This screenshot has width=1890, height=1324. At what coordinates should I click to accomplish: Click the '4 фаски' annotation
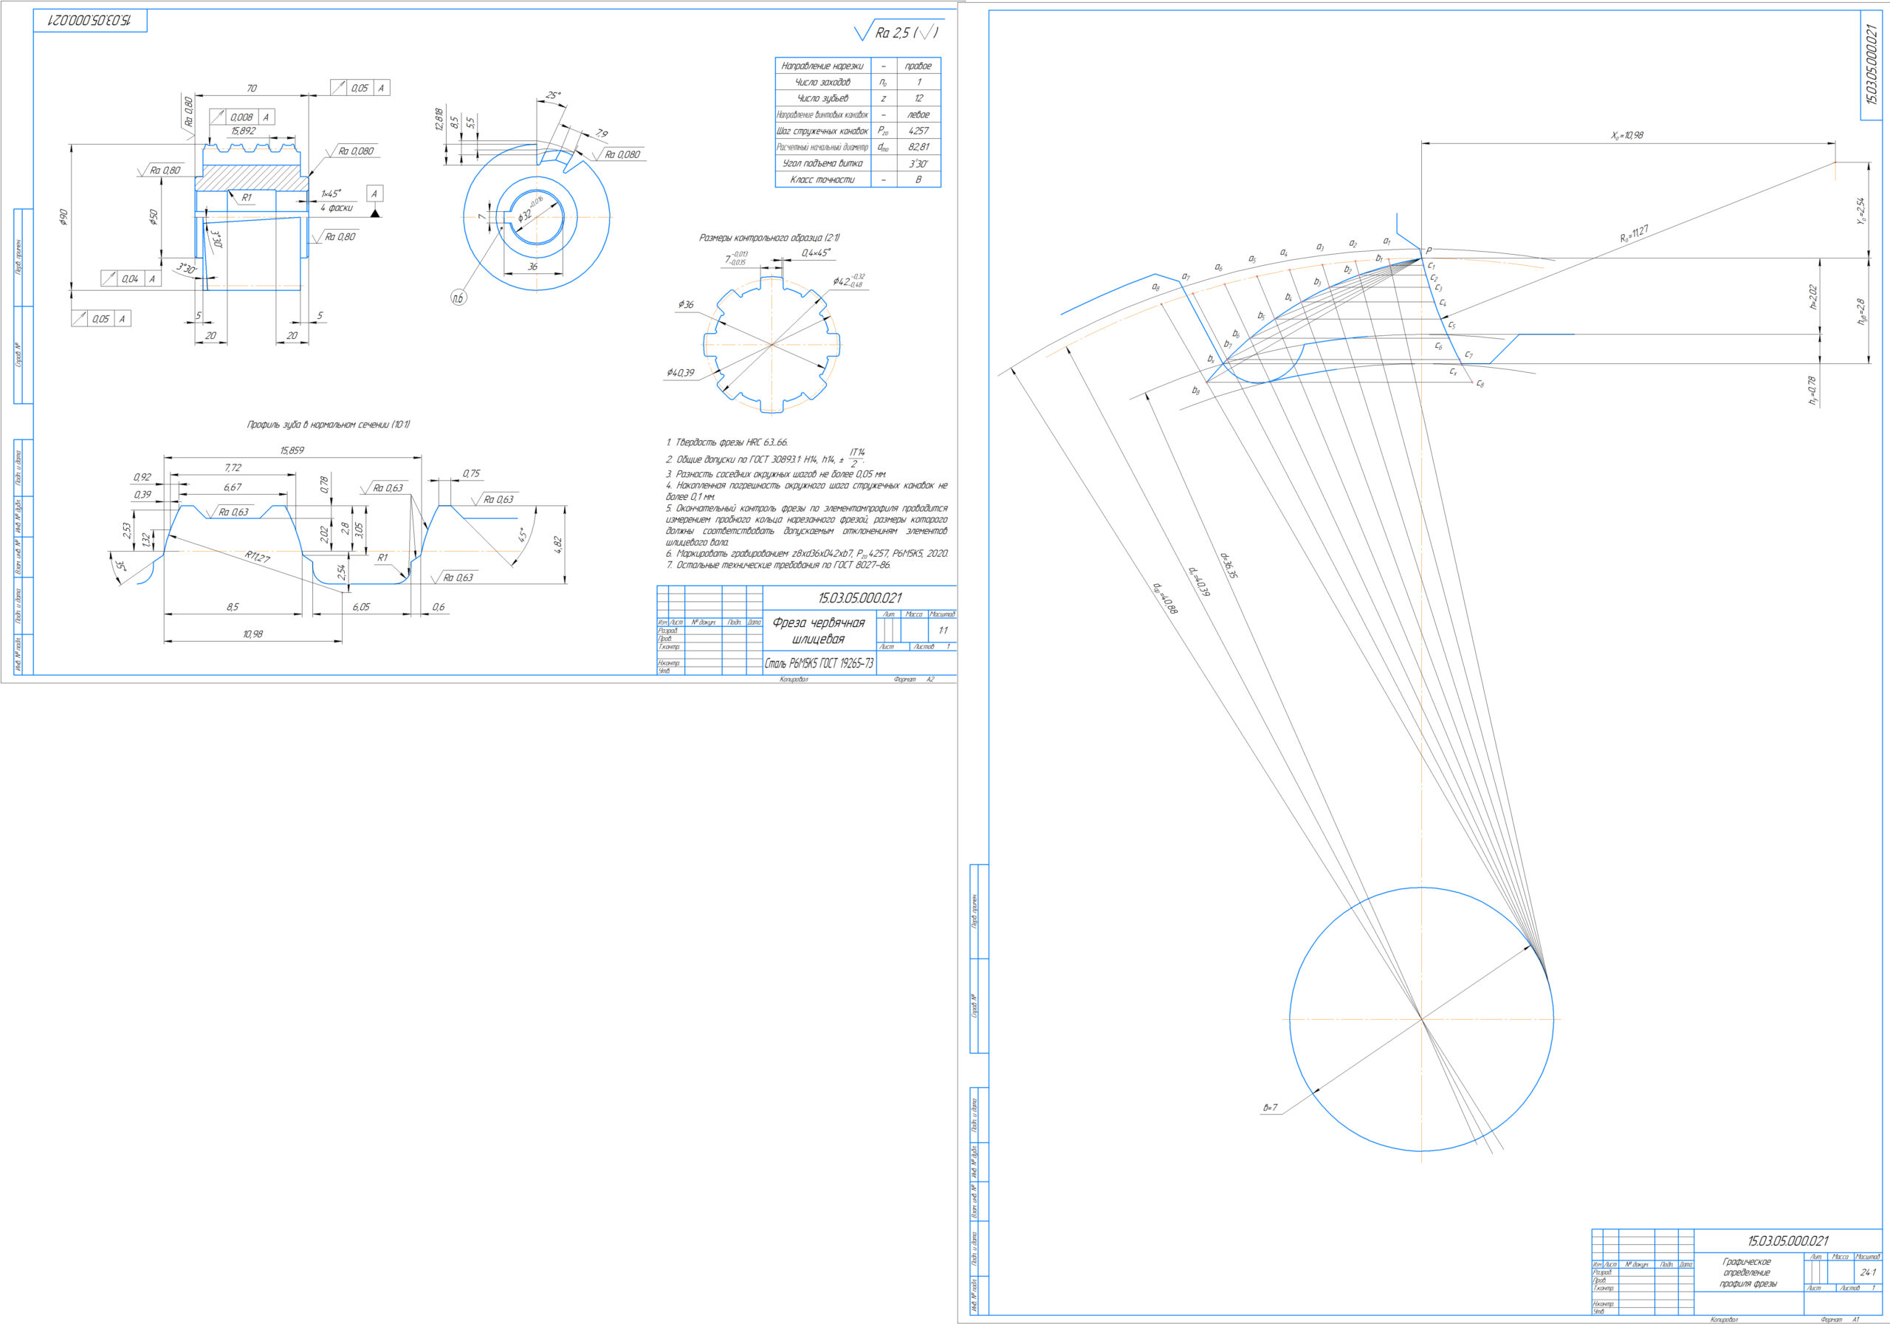coord(337,208)
